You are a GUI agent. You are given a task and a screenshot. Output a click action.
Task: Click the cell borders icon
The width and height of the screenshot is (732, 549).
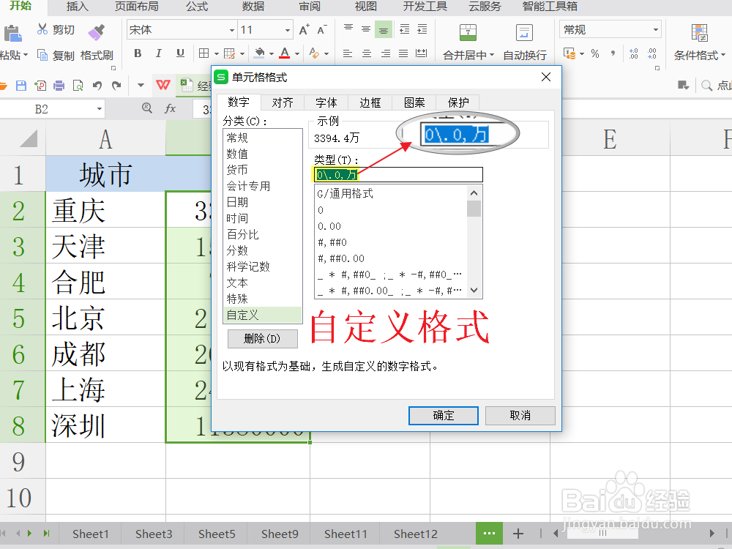tap(203, 53)
